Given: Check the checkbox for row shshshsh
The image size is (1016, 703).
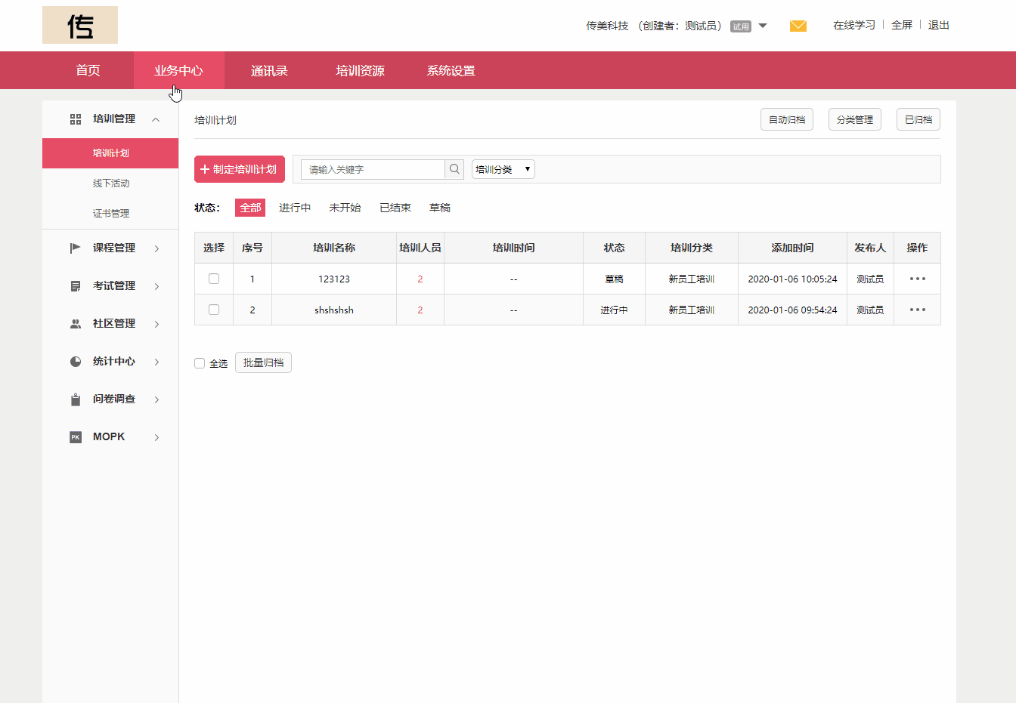Looking at the screenshot, I should [213, 309].
